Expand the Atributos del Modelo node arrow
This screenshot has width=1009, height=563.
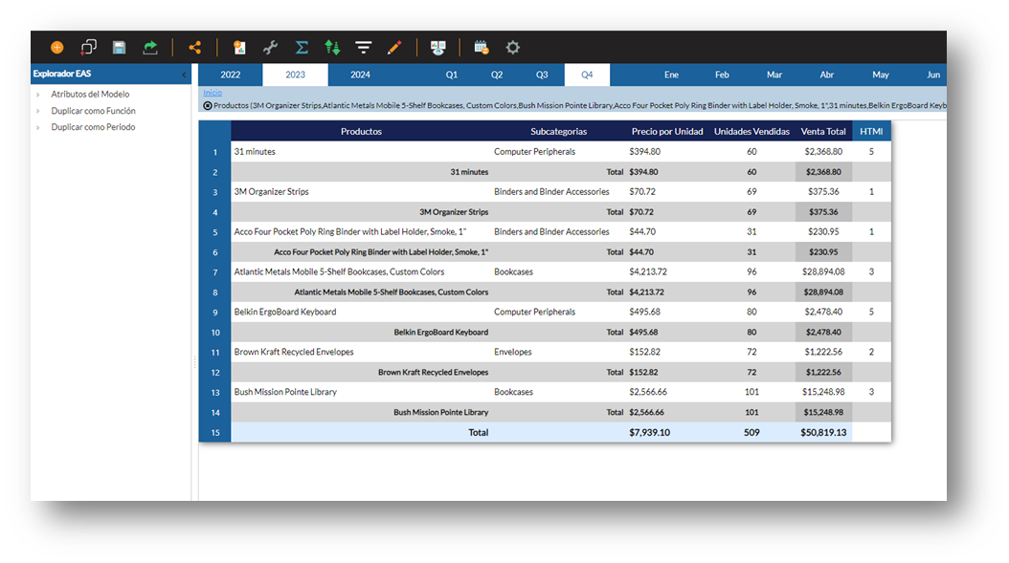click(x=38, y=95)
